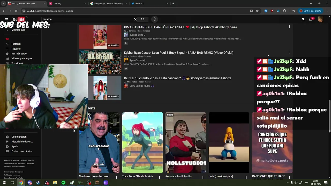Start voice search with the microphone
Viewport: 331px width, 186px height.
point(155,19)
